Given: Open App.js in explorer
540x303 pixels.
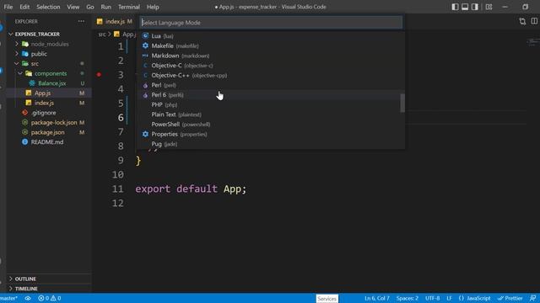Looking at the screenshot, I should pos(43,93).
